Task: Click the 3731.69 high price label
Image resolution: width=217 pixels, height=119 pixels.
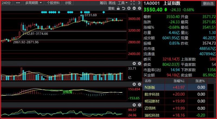Action: (x=91, y=15)
